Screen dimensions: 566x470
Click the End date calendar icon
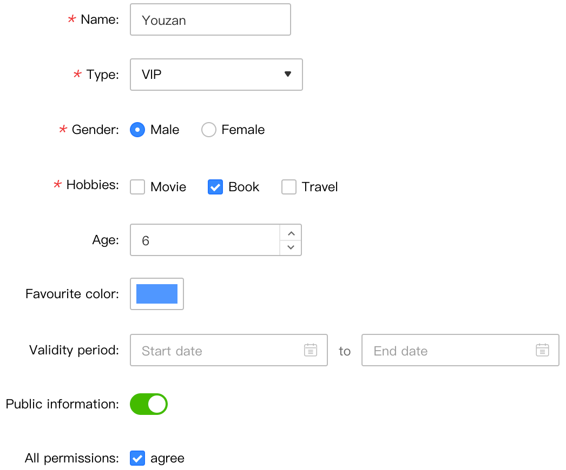tap(542, 350)
